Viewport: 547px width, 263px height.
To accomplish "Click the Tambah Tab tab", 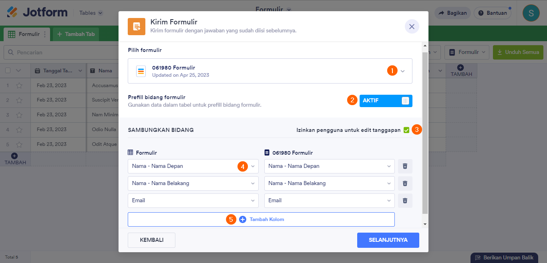I will tap(76, 34).
